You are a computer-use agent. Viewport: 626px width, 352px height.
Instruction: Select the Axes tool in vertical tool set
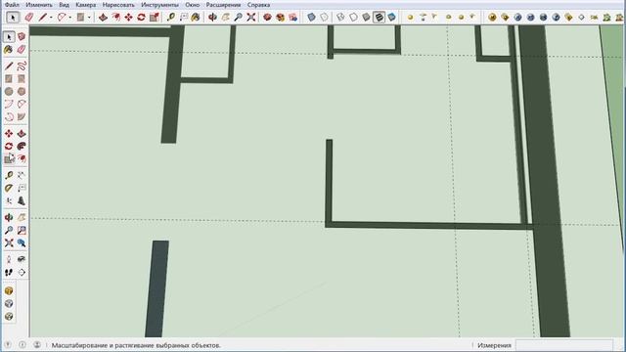(9, 200)
